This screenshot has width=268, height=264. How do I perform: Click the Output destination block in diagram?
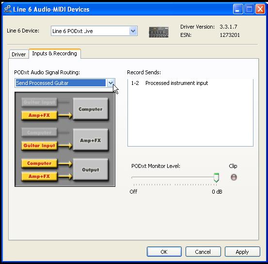(x=91, y=170)
